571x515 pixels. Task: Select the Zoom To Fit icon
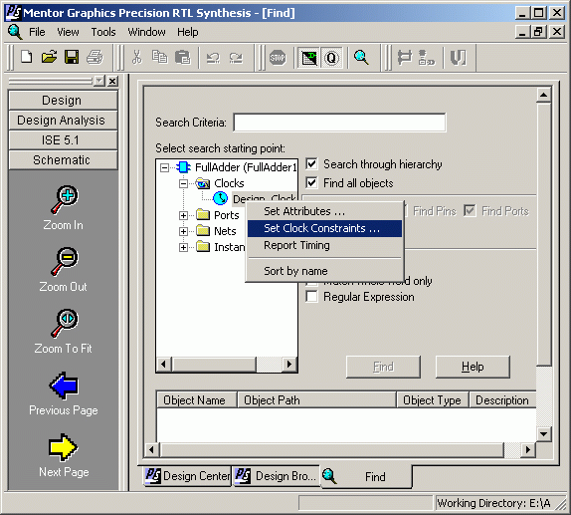pos(64,323)
